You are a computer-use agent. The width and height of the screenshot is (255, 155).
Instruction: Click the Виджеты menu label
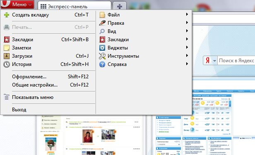point(118,48)
